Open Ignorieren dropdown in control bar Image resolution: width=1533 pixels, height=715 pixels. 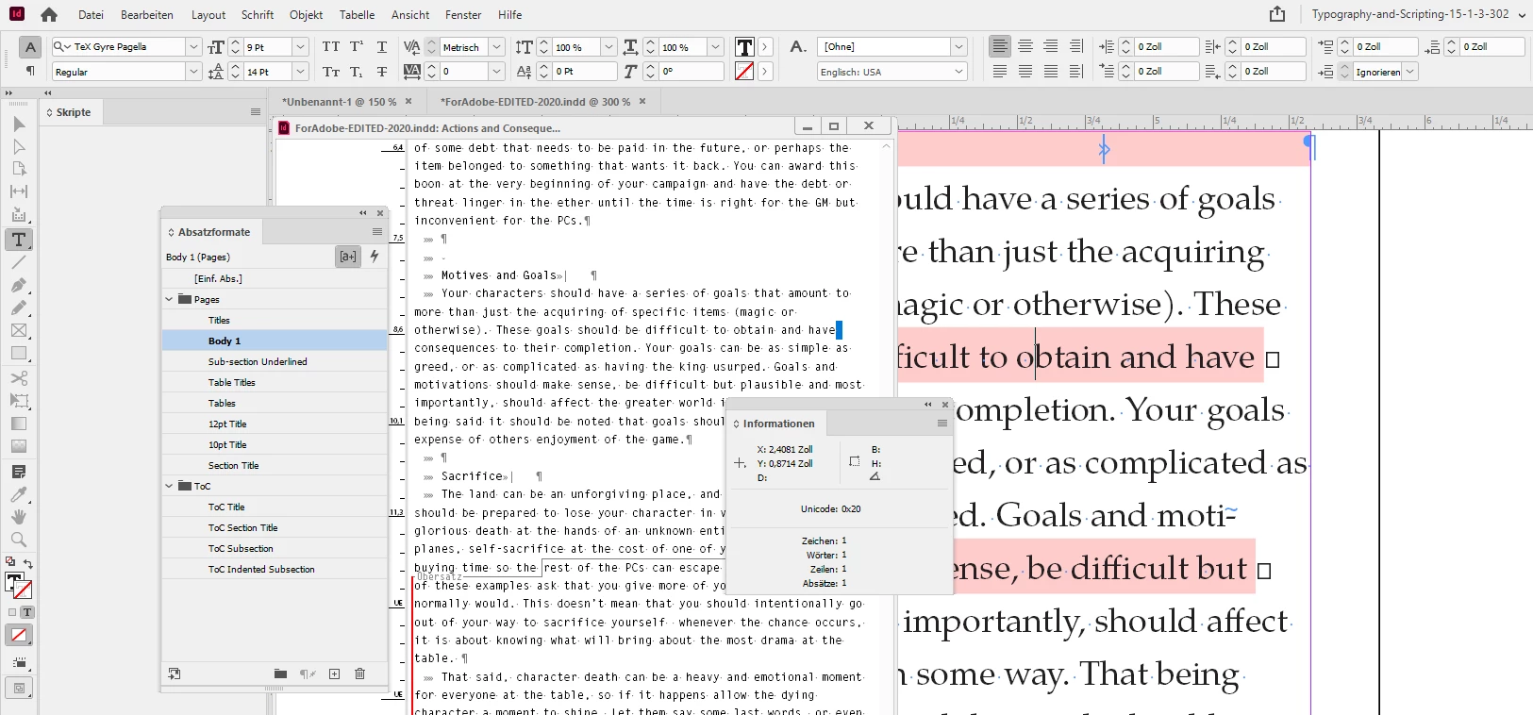1410,71
